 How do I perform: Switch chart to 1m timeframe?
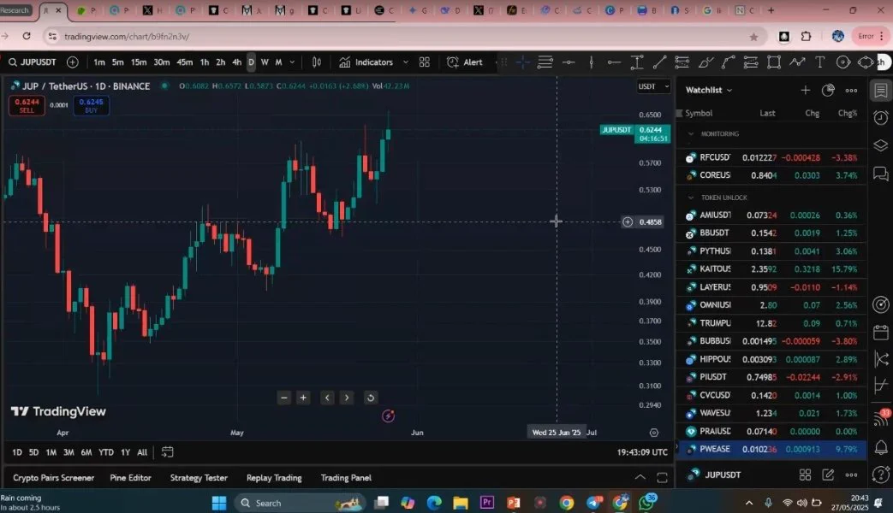point(99,62)
